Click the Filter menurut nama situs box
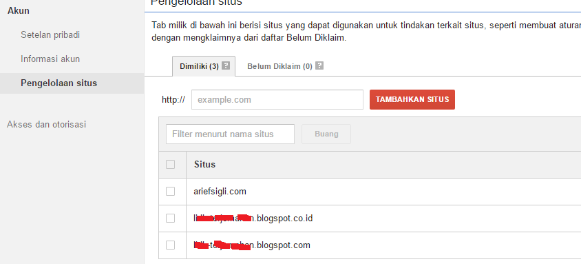 [230, 134]
